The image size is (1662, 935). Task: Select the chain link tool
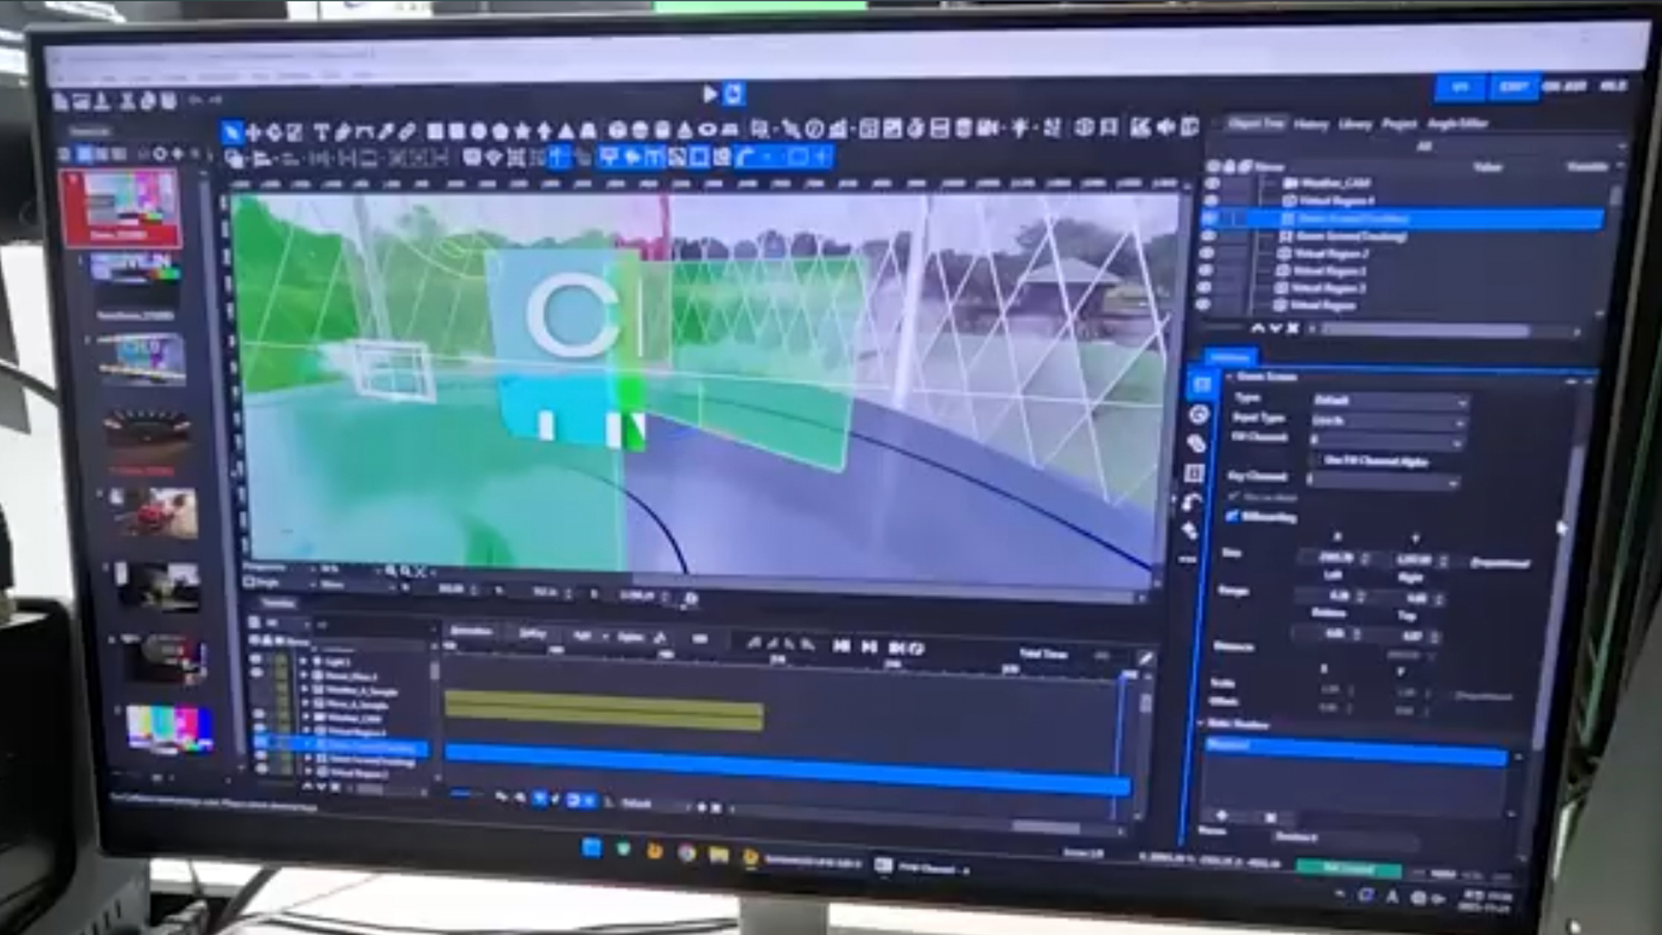pos(407,131)
